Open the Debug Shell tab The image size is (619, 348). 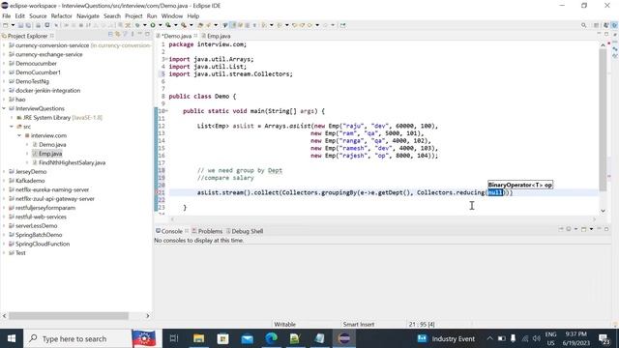click(x=245, y=231)
